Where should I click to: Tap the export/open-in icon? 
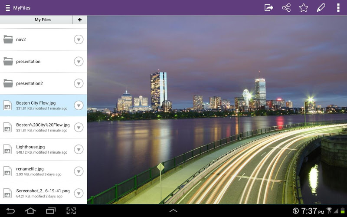pos(268,8)
